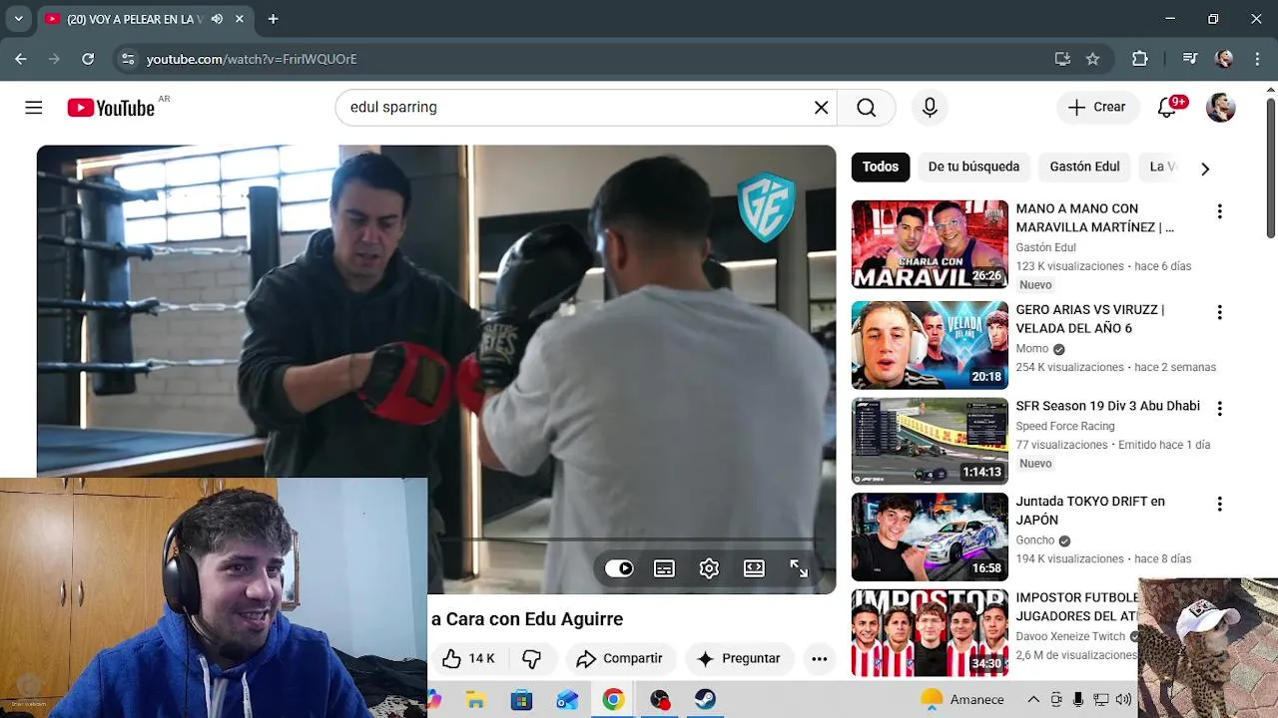The image size is (1278, 718).
Task: Open the Chrome extensions puzzle icon
Action: (1139, 59)
